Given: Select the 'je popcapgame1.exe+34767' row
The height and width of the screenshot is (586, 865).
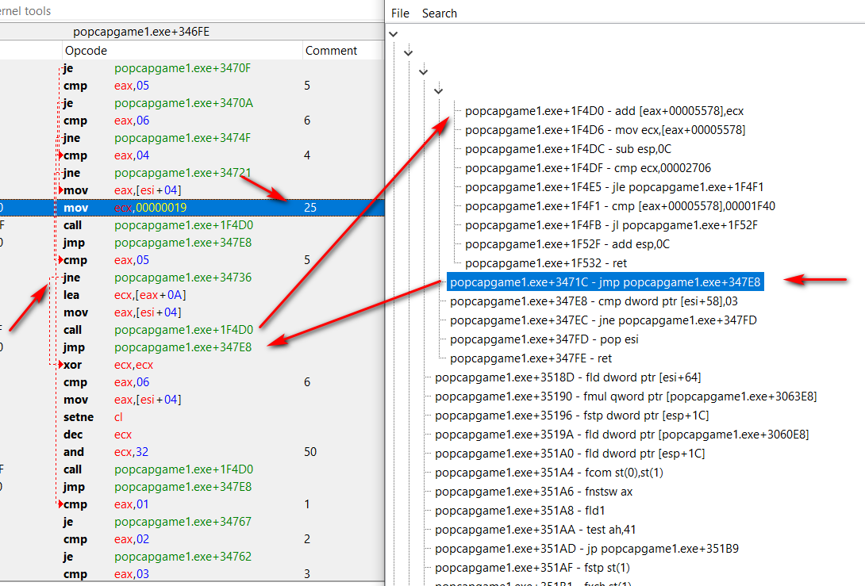Looking at the screenshot, I should 192,522.
